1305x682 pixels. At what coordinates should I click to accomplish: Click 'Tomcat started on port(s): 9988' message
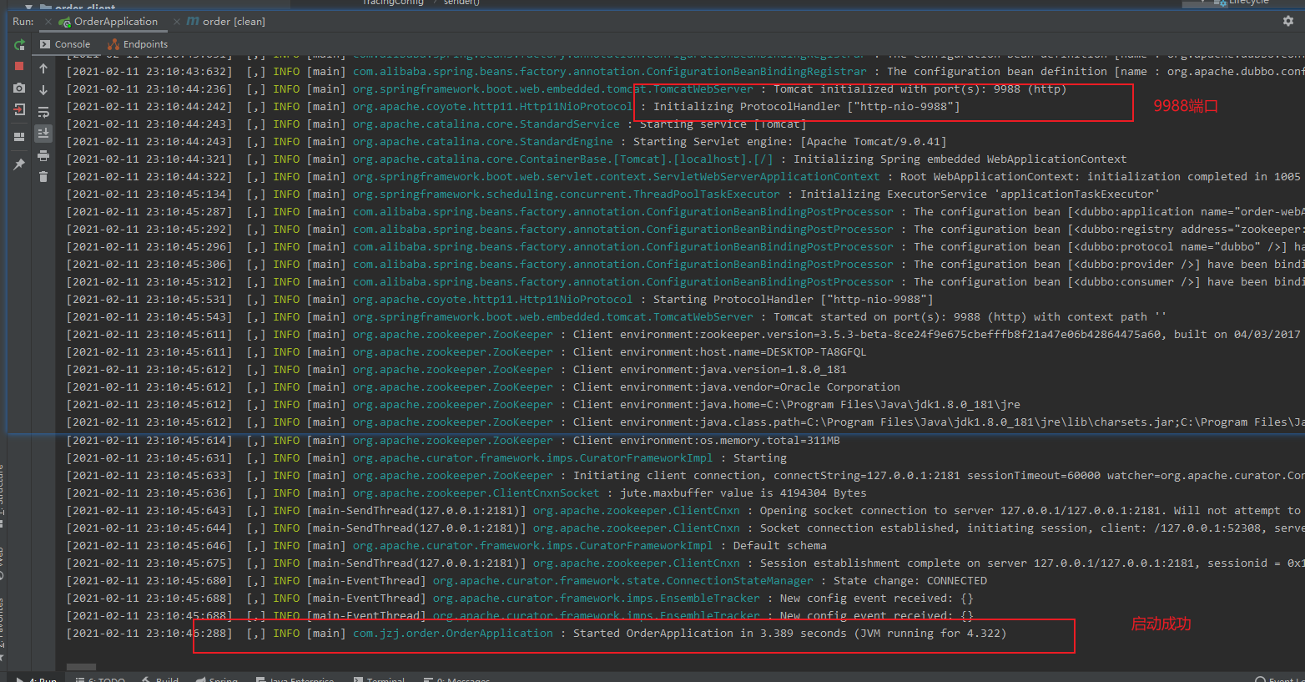click(x=970, y=317)
